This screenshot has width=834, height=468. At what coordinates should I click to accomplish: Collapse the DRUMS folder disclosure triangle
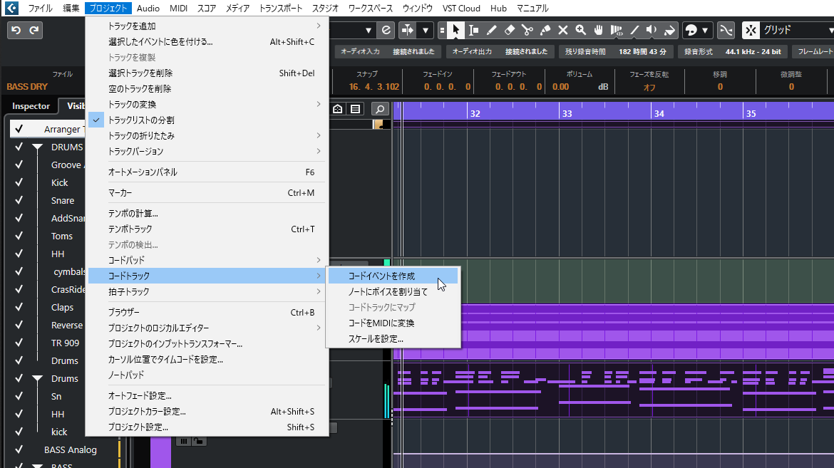[38, 147]
